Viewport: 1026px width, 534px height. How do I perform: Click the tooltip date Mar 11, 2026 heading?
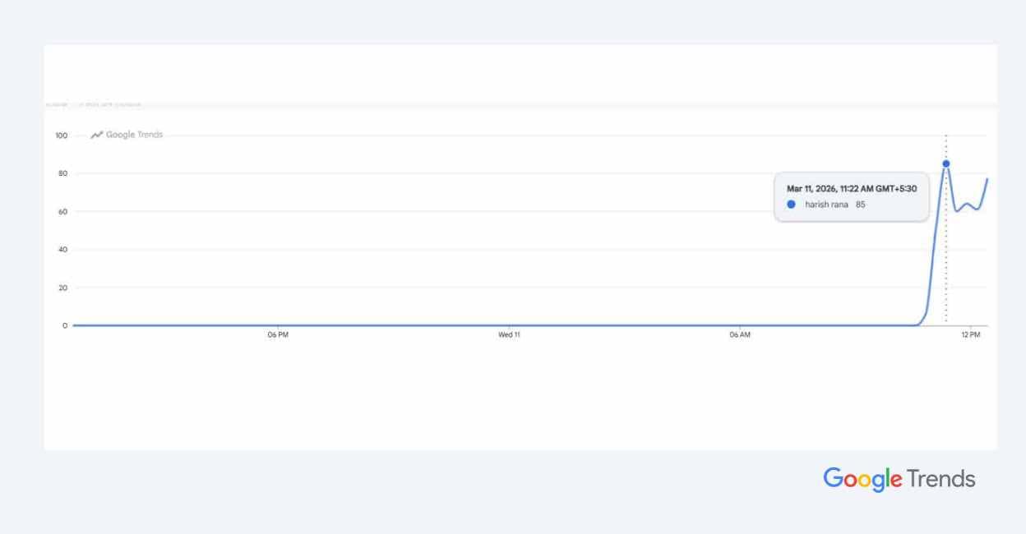click(852, 189)
